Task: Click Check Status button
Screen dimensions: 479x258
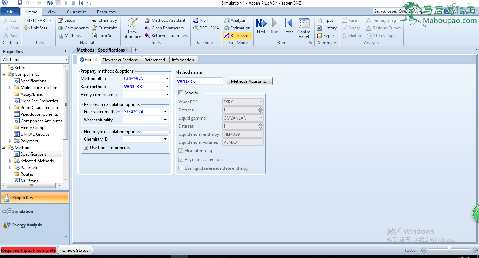Action: [75, 250]
